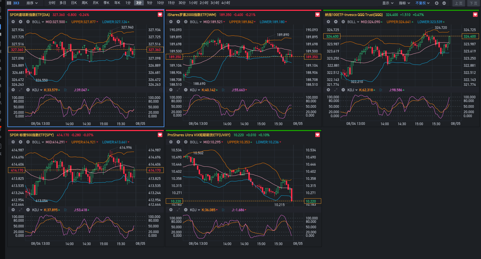This screenshot has width=481, height=259.
Task: Open the 指标 indicators dropdown
Action: pos(404,3)
